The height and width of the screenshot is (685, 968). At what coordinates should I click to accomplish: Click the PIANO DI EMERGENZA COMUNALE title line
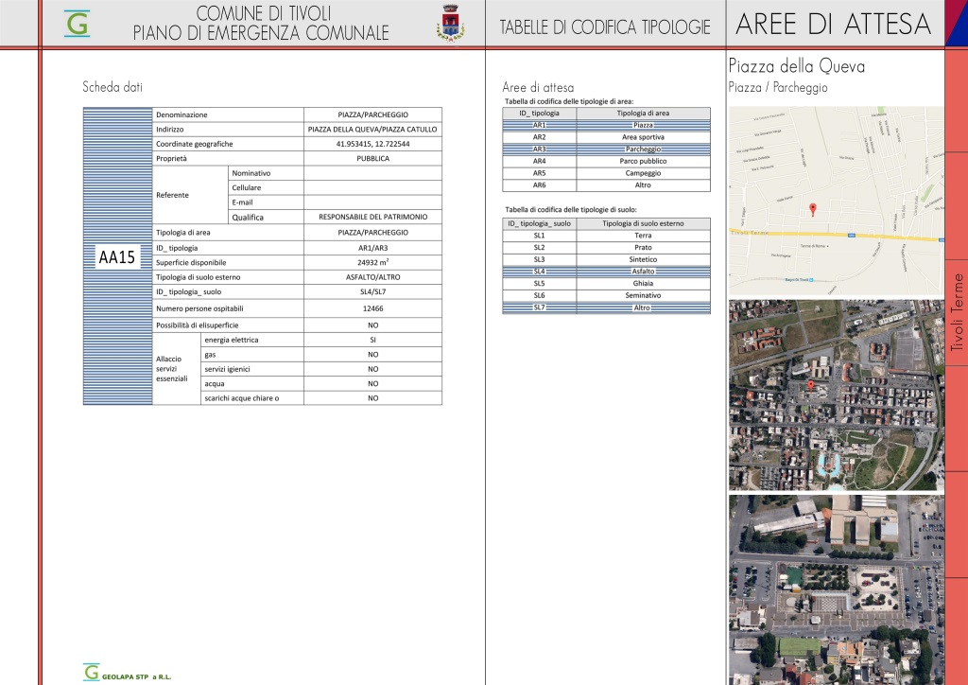click(x=261, y=33)
